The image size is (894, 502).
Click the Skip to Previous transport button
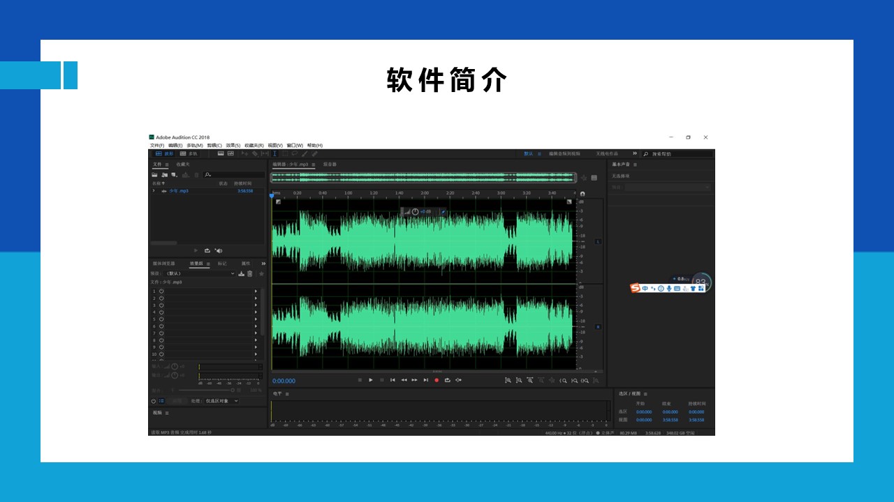393,380
